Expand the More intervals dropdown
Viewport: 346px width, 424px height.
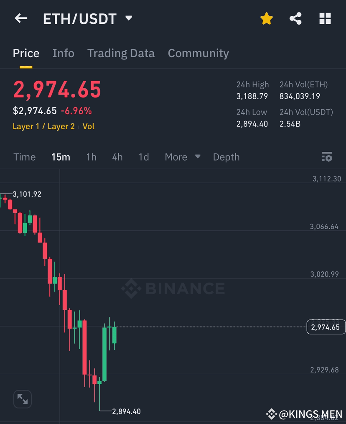(x=182, y=157)
